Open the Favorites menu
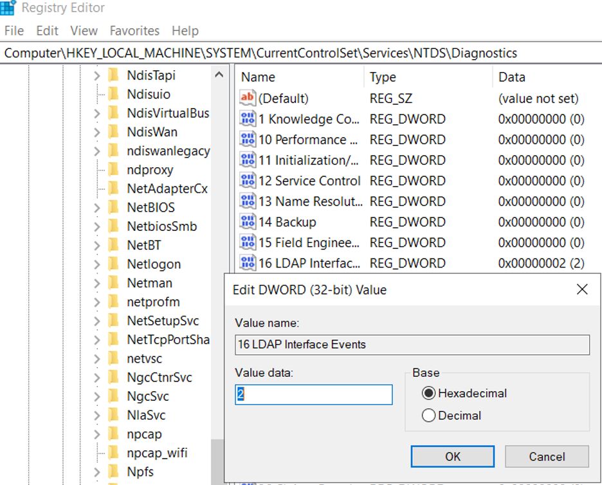The width and height of the screenshot is (602, 485). [134, 31]
